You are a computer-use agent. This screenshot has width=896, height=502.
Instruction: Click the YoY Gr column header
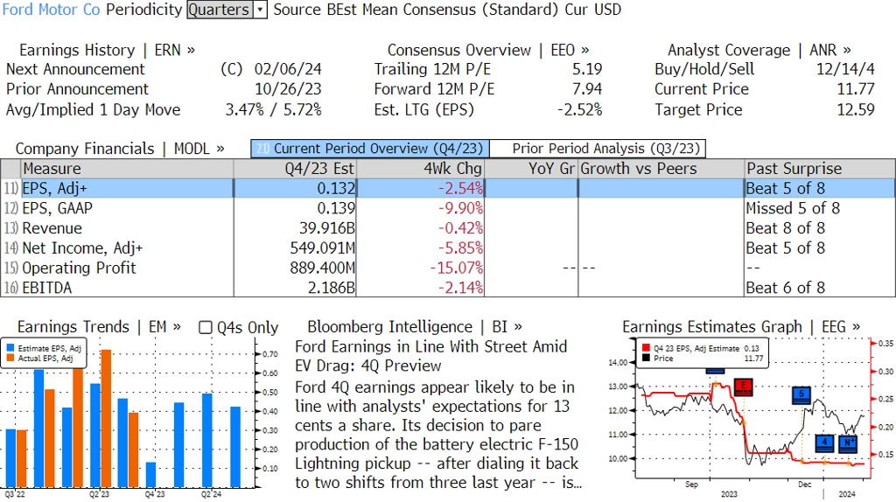531,169
